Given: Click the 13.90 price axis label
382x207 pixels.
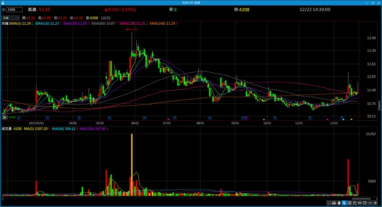Looking at the screenshot, I should pyautogui.click(x=371, y=38).
